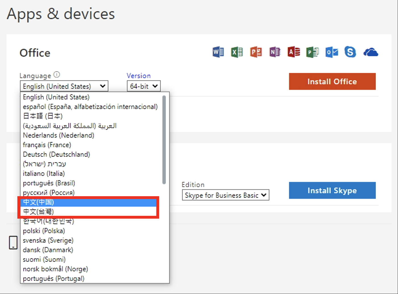Select English (United States) from the list
The height and width of the screenshot is (294, 398).
(x=91, y=97)
